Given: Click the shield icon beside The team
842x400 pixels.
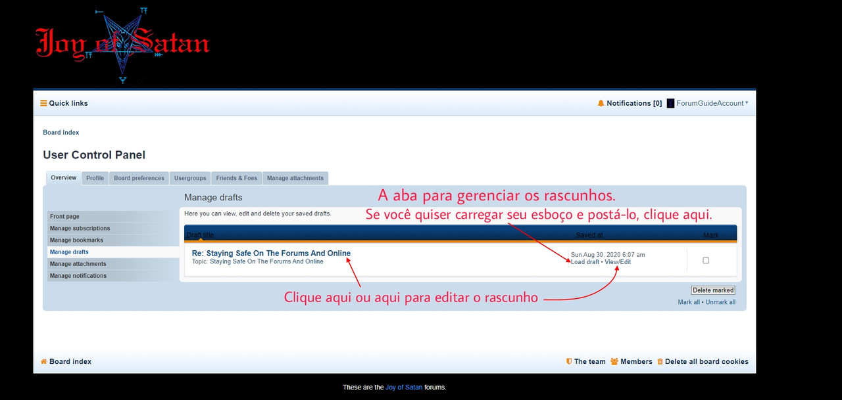Looking at the screenshot, I should (569, 362).
